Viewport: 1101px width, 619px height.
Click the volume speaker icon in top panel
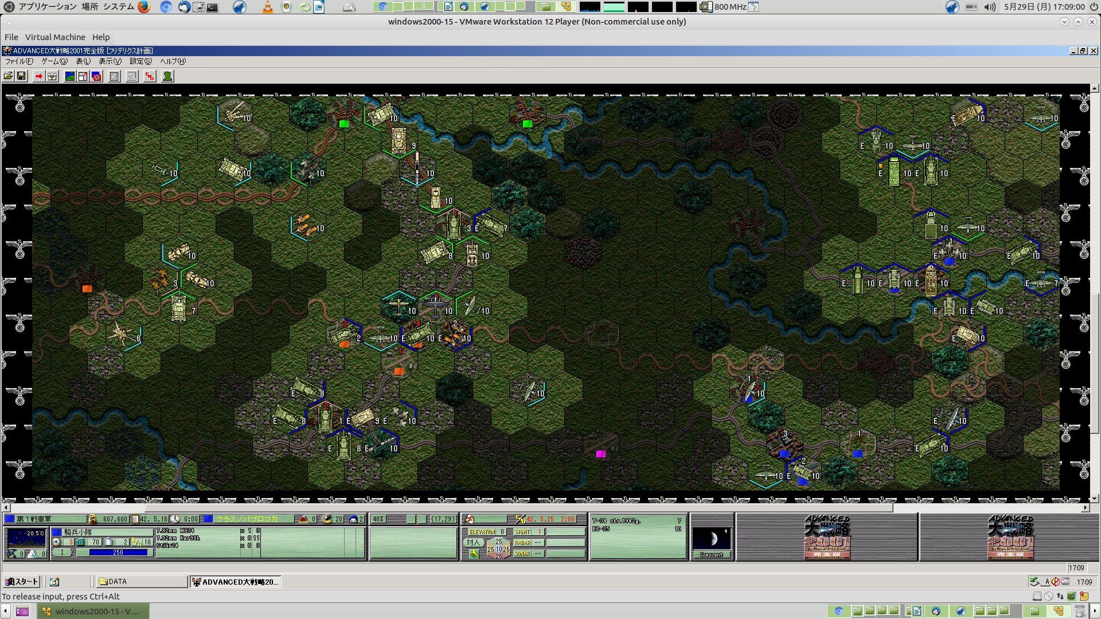point(990,7)
